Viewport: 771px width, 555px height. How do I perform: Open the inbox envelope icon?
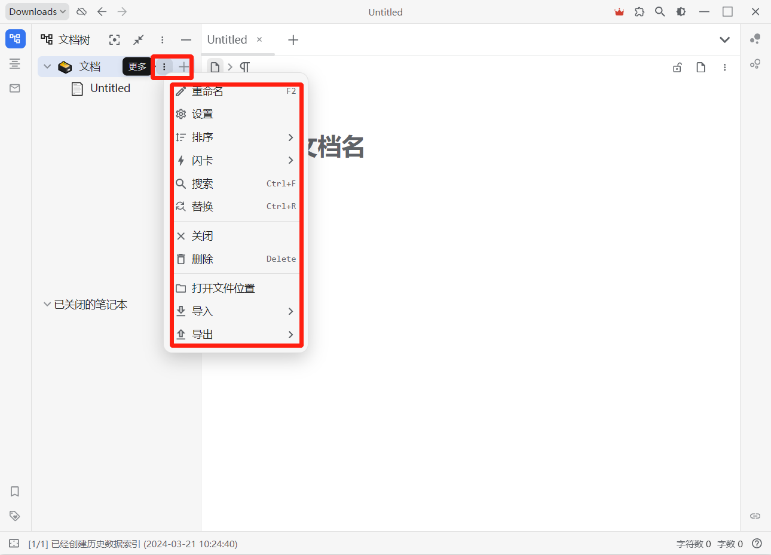(x=15, y=88)
